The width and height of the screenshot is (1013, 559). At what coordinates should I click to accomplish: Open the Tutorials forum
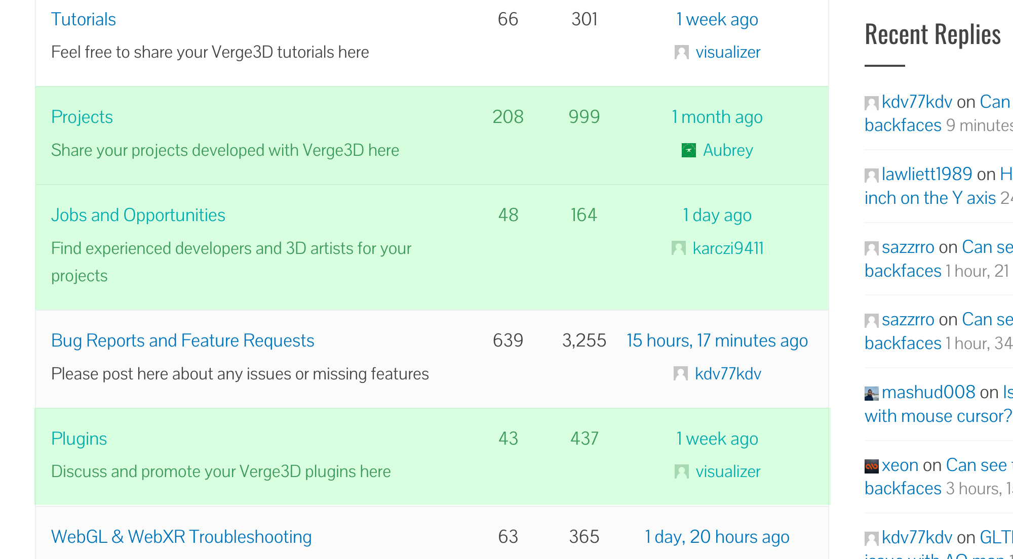click(84, 19)
